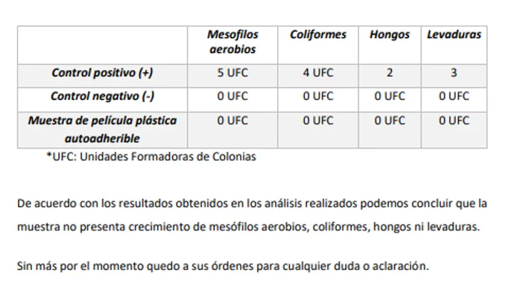This screenshot has height=305, width=529.
Task: Select the "Levaduras" column header cell
Action: pyautogui.click(x=454, y=35)
